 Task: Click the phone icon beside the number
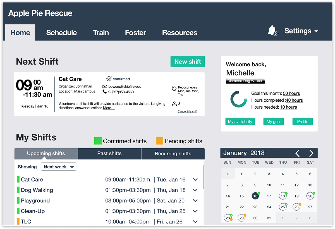click(x=105, y=92)
